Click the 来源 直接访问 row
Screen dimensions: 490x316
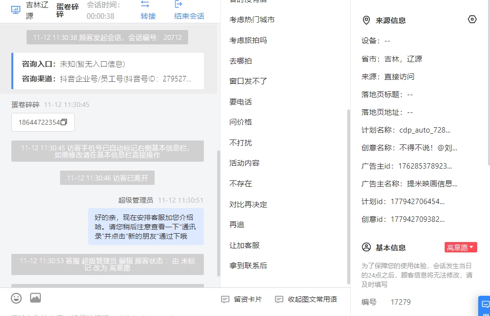(x=388, y=76)
